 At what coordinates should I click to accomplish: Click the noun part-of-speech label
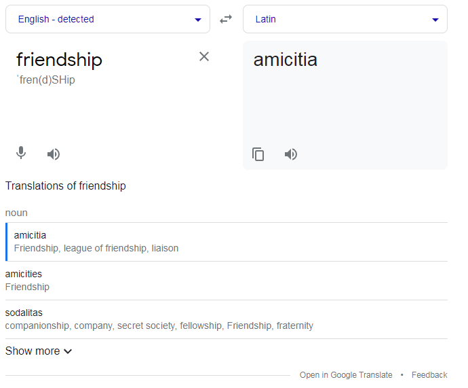click(16, 213)
